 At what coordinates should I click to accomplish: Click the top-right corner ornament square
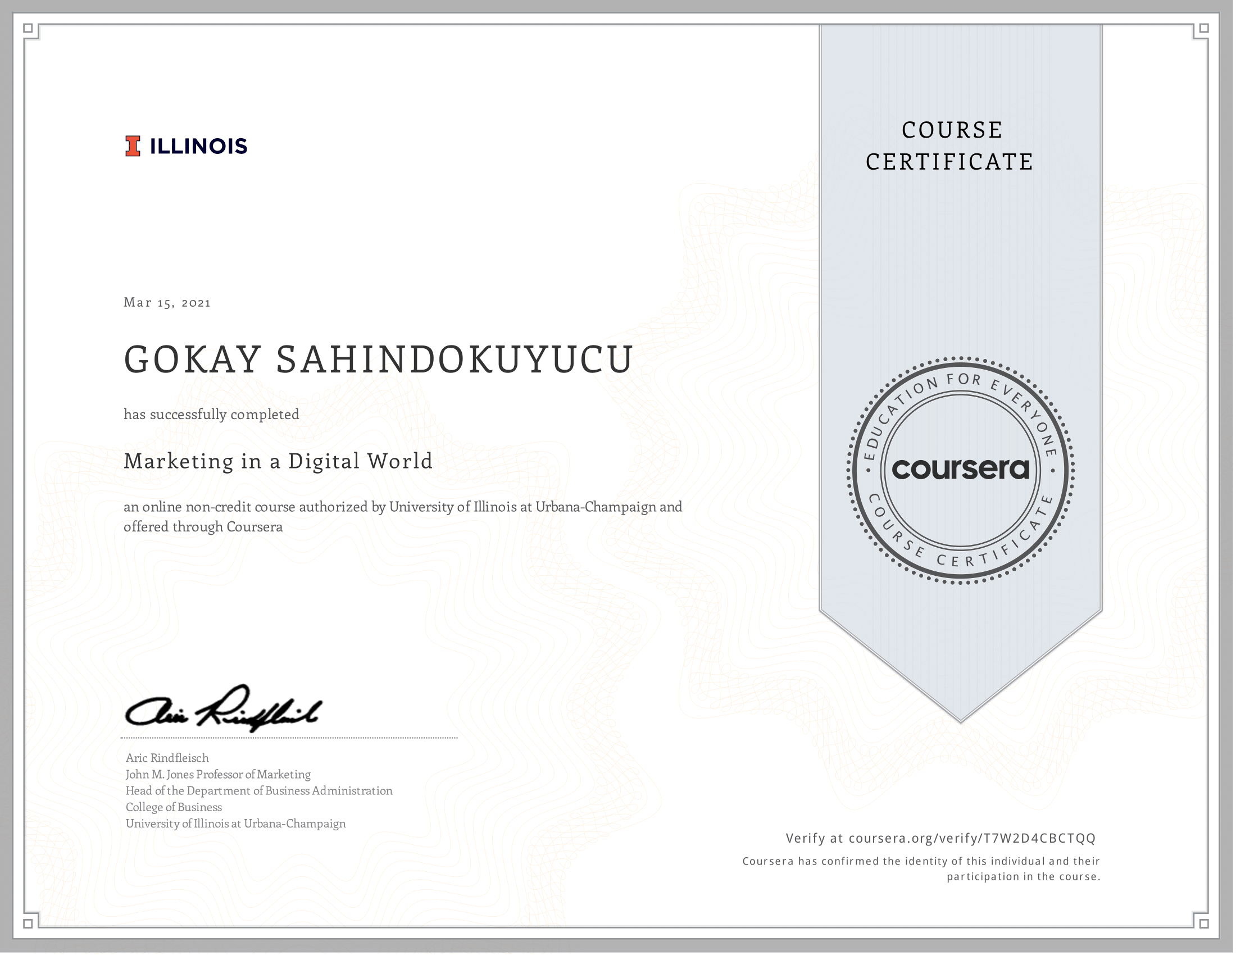coord(1205,28)
